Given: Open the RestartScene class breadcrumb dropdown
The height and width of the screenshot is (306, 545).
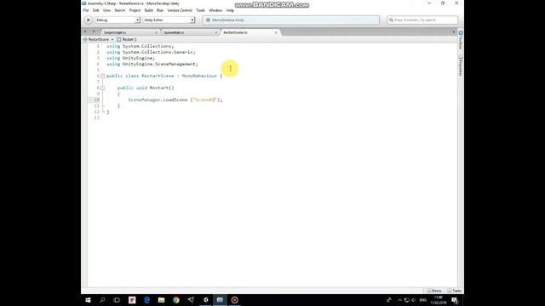Looking at the screenshot, I should click(x=99, y=40).
